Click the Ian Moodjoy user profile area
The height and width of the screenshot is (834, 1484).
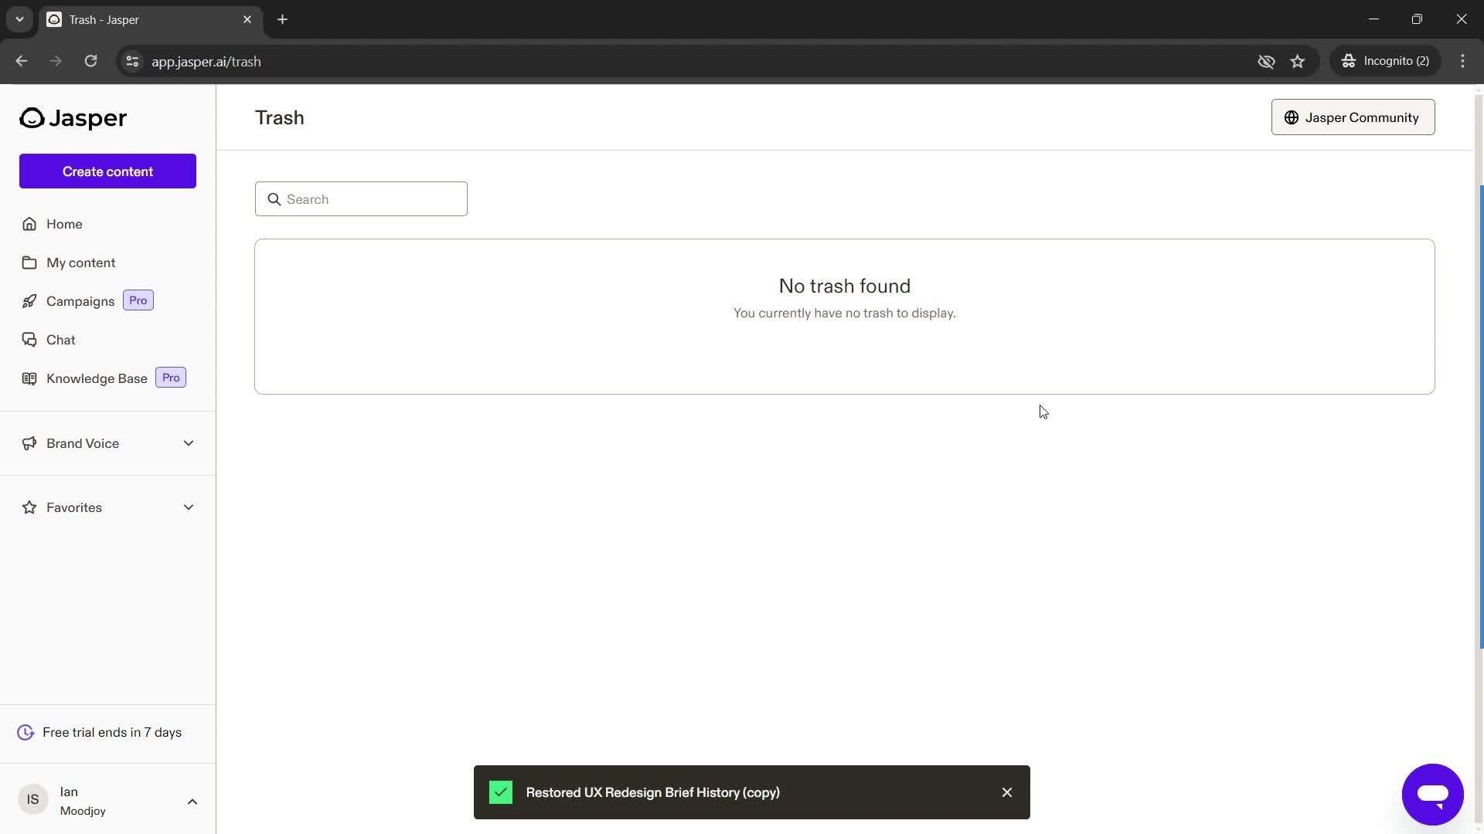tap(107, 800)
